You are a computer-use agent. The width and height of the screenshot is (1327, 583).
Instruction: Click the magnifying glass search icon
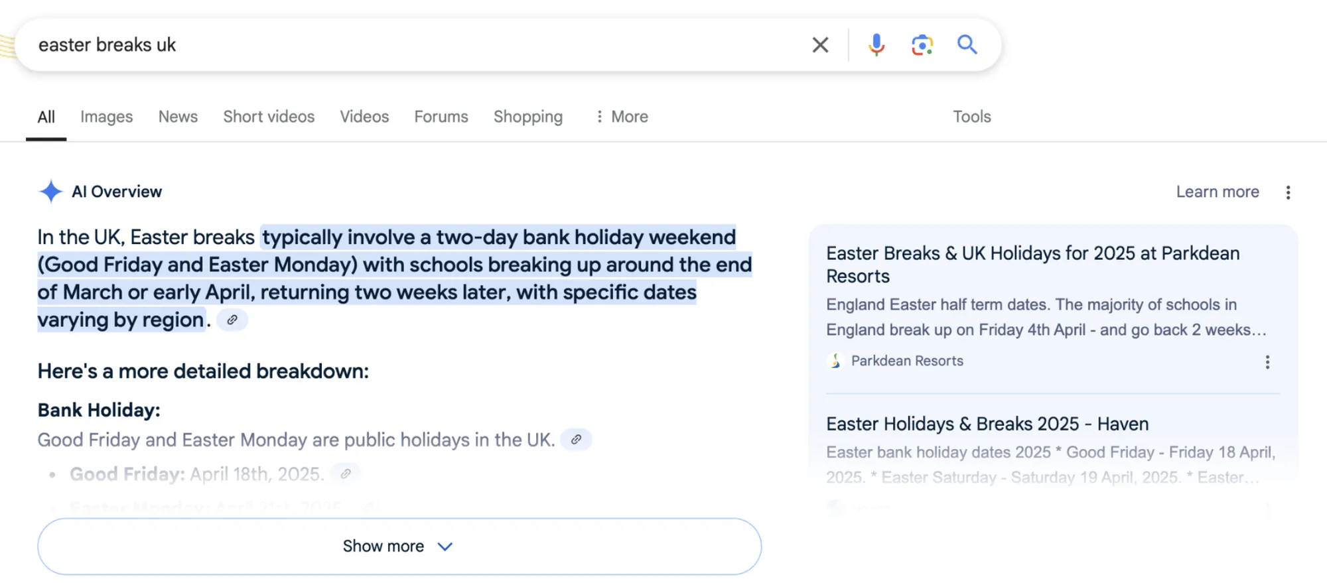click(967, 45)
